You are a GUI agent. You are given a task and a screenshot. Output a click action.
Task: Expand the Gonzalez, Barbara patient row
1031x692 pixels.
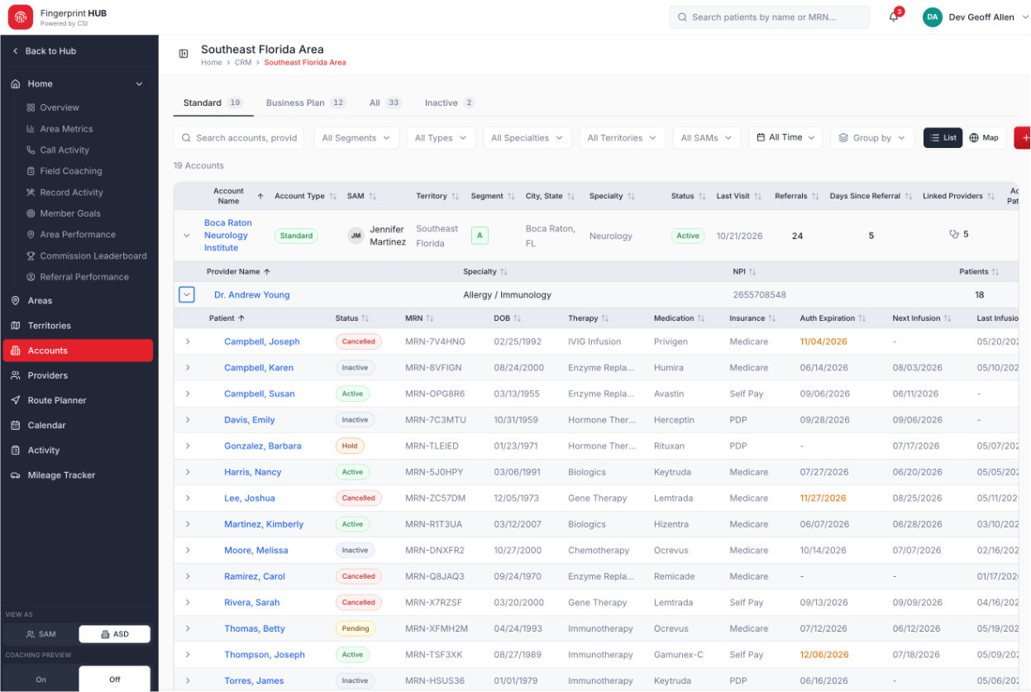188,446
